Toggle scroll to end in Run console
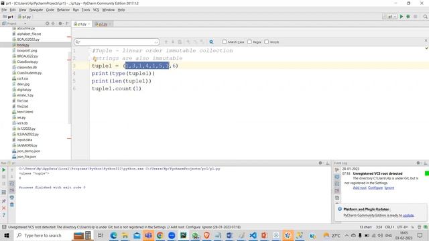429x241 pixels. pos(12,190)
